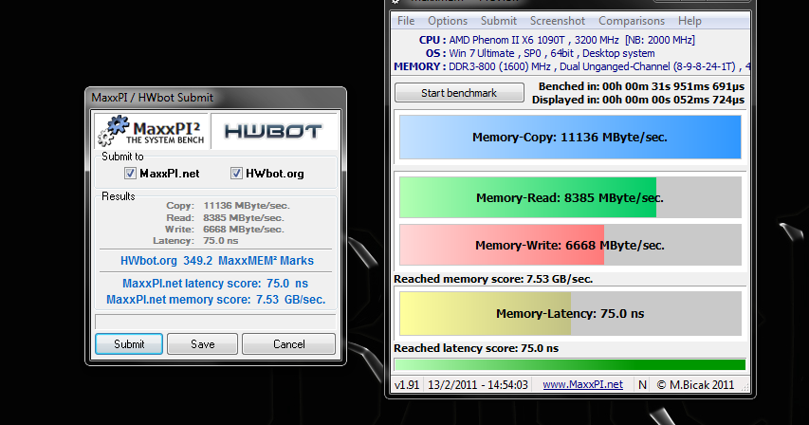Click the MaxxPI.net memory score text
This screenshot has width=809, height=425.
[215, 300]
